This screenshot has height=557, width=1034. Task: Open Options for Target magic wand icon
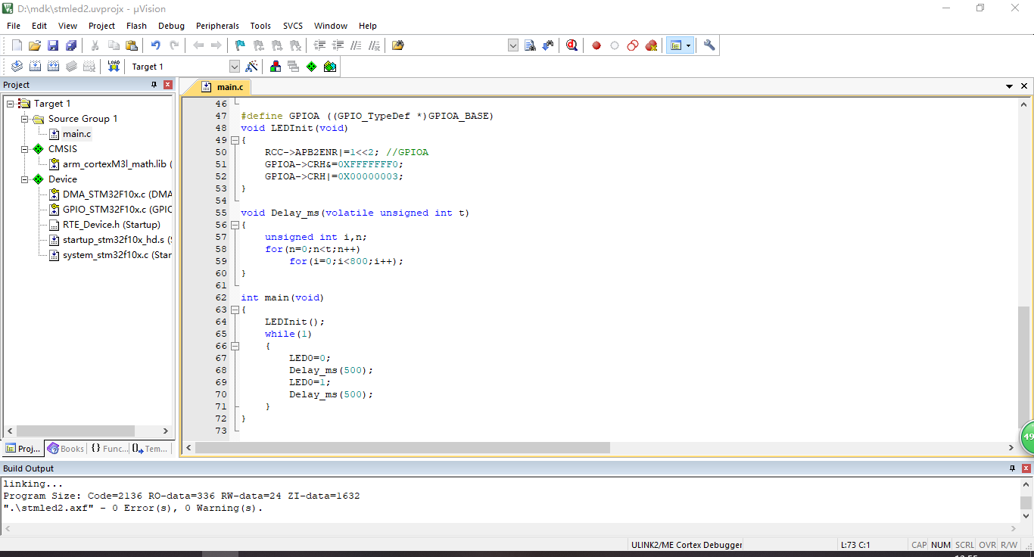pyautogui.click(x=251, y=67)
